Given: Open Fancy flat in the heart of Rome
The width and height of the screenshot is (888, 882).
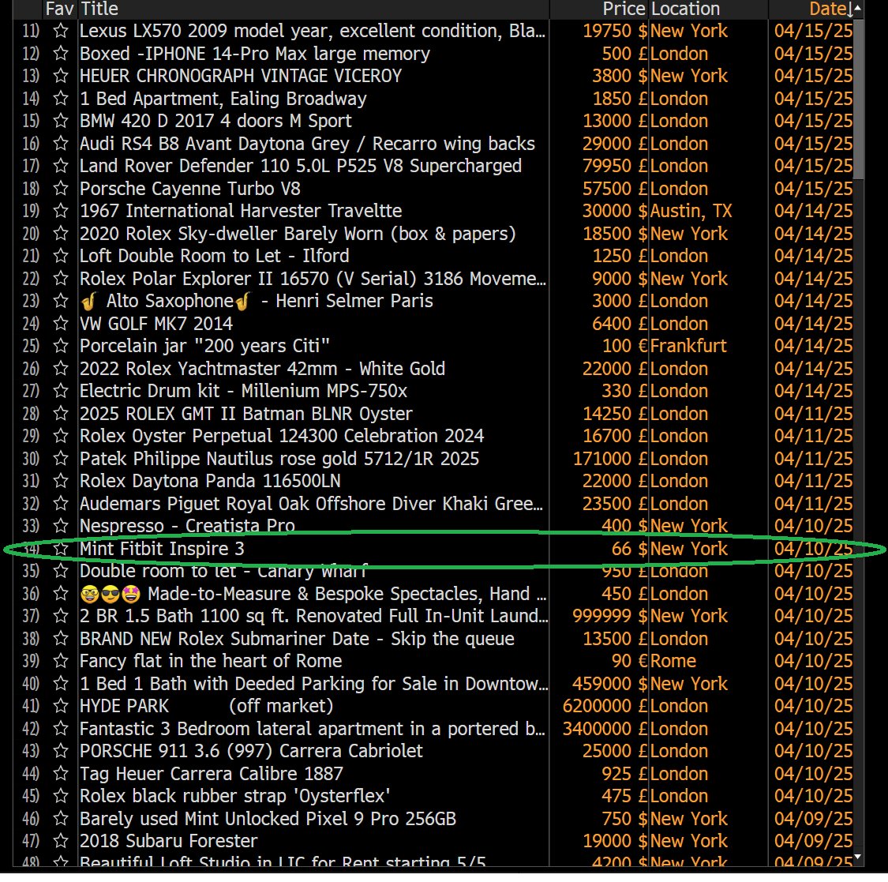Looking at the screenshot, I should point(211,661).
